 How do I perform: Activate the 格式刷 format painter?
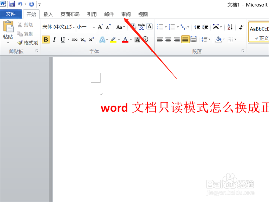(x=28, y=43)
